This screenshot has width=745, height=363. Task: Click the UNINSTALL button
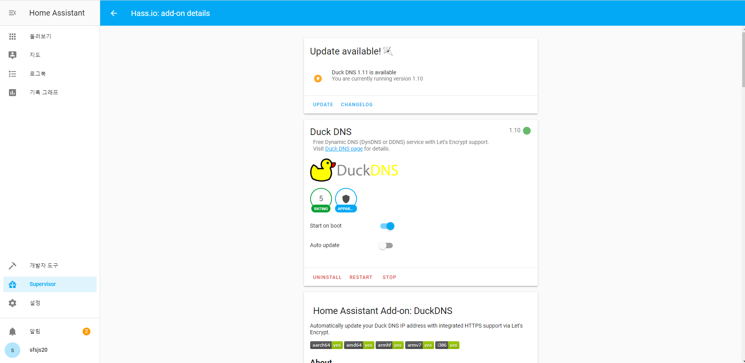click(x=327, y=277)
